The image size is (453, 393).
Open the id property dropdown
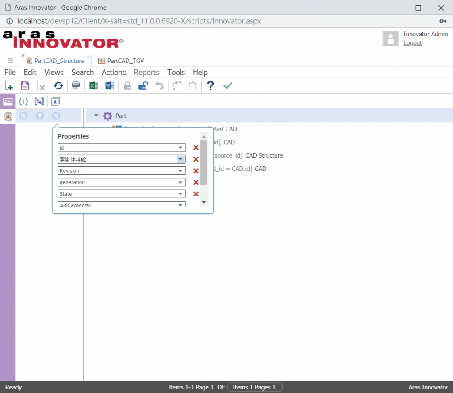click(180, 148)
